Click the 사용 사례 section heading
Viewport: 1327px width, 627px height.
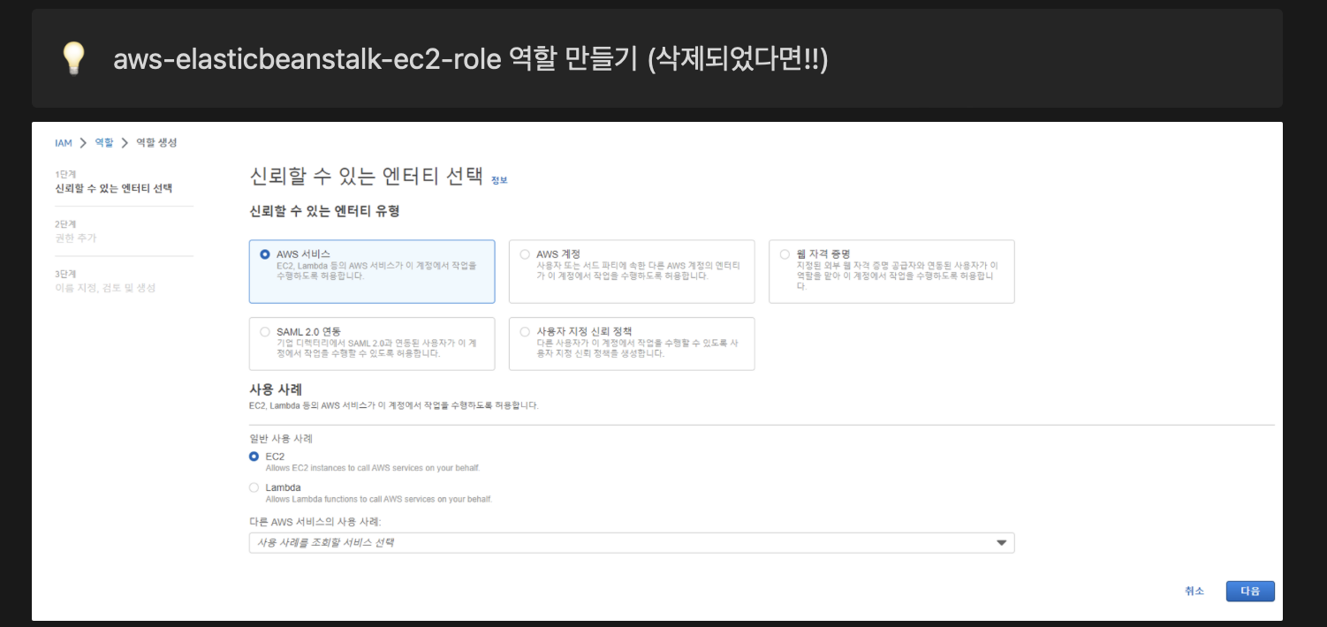pyautogui.click(x=277, y=389)
